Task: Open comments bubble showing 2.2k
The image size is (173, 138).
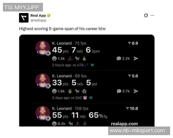Action: coord(123,58)
